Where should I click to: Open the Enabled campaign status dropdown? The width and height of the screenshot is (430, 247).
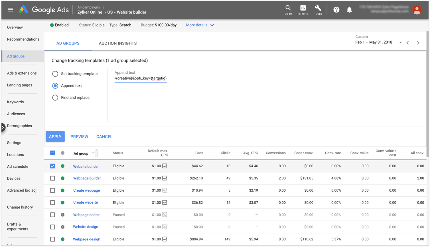59,25
